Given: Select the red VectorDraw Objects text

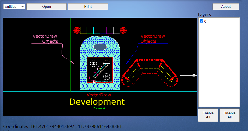Looking at the screenshot, I should click(x=153, y=39).
